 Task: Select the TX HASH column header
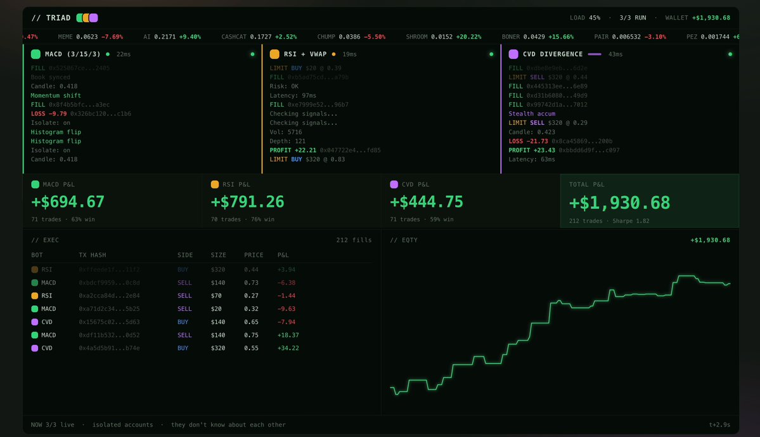(x=93, y=255)
